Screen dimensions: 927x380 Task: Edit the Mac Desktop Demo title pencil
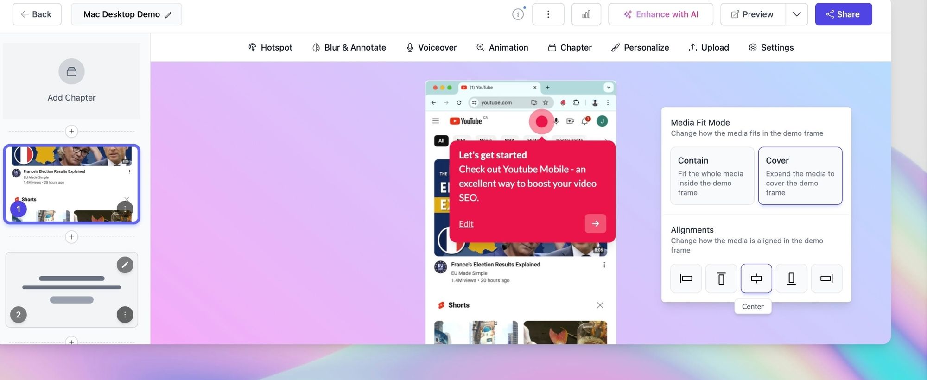coord(168,15)
